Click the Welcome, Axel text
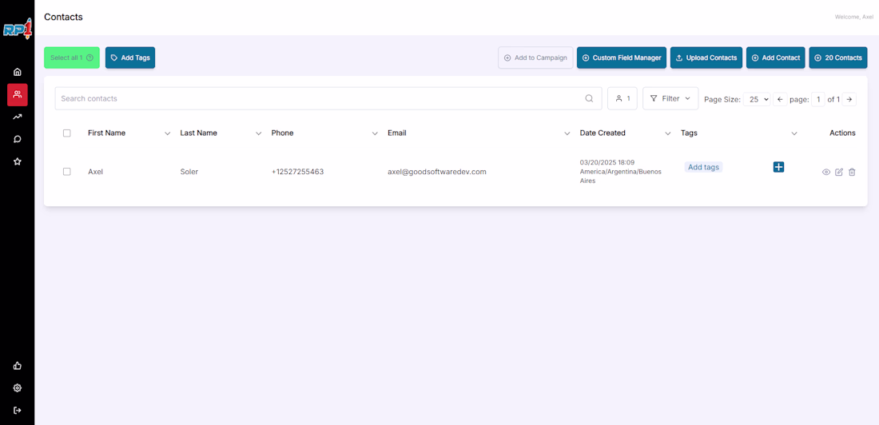The height and width of the screenshot is (425, 879). pos(854,18)
